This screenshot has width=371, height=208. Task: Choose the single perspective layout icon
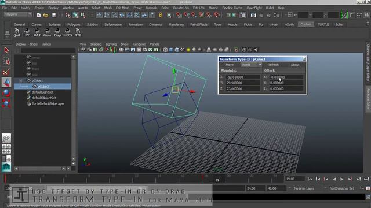(6, 138)
